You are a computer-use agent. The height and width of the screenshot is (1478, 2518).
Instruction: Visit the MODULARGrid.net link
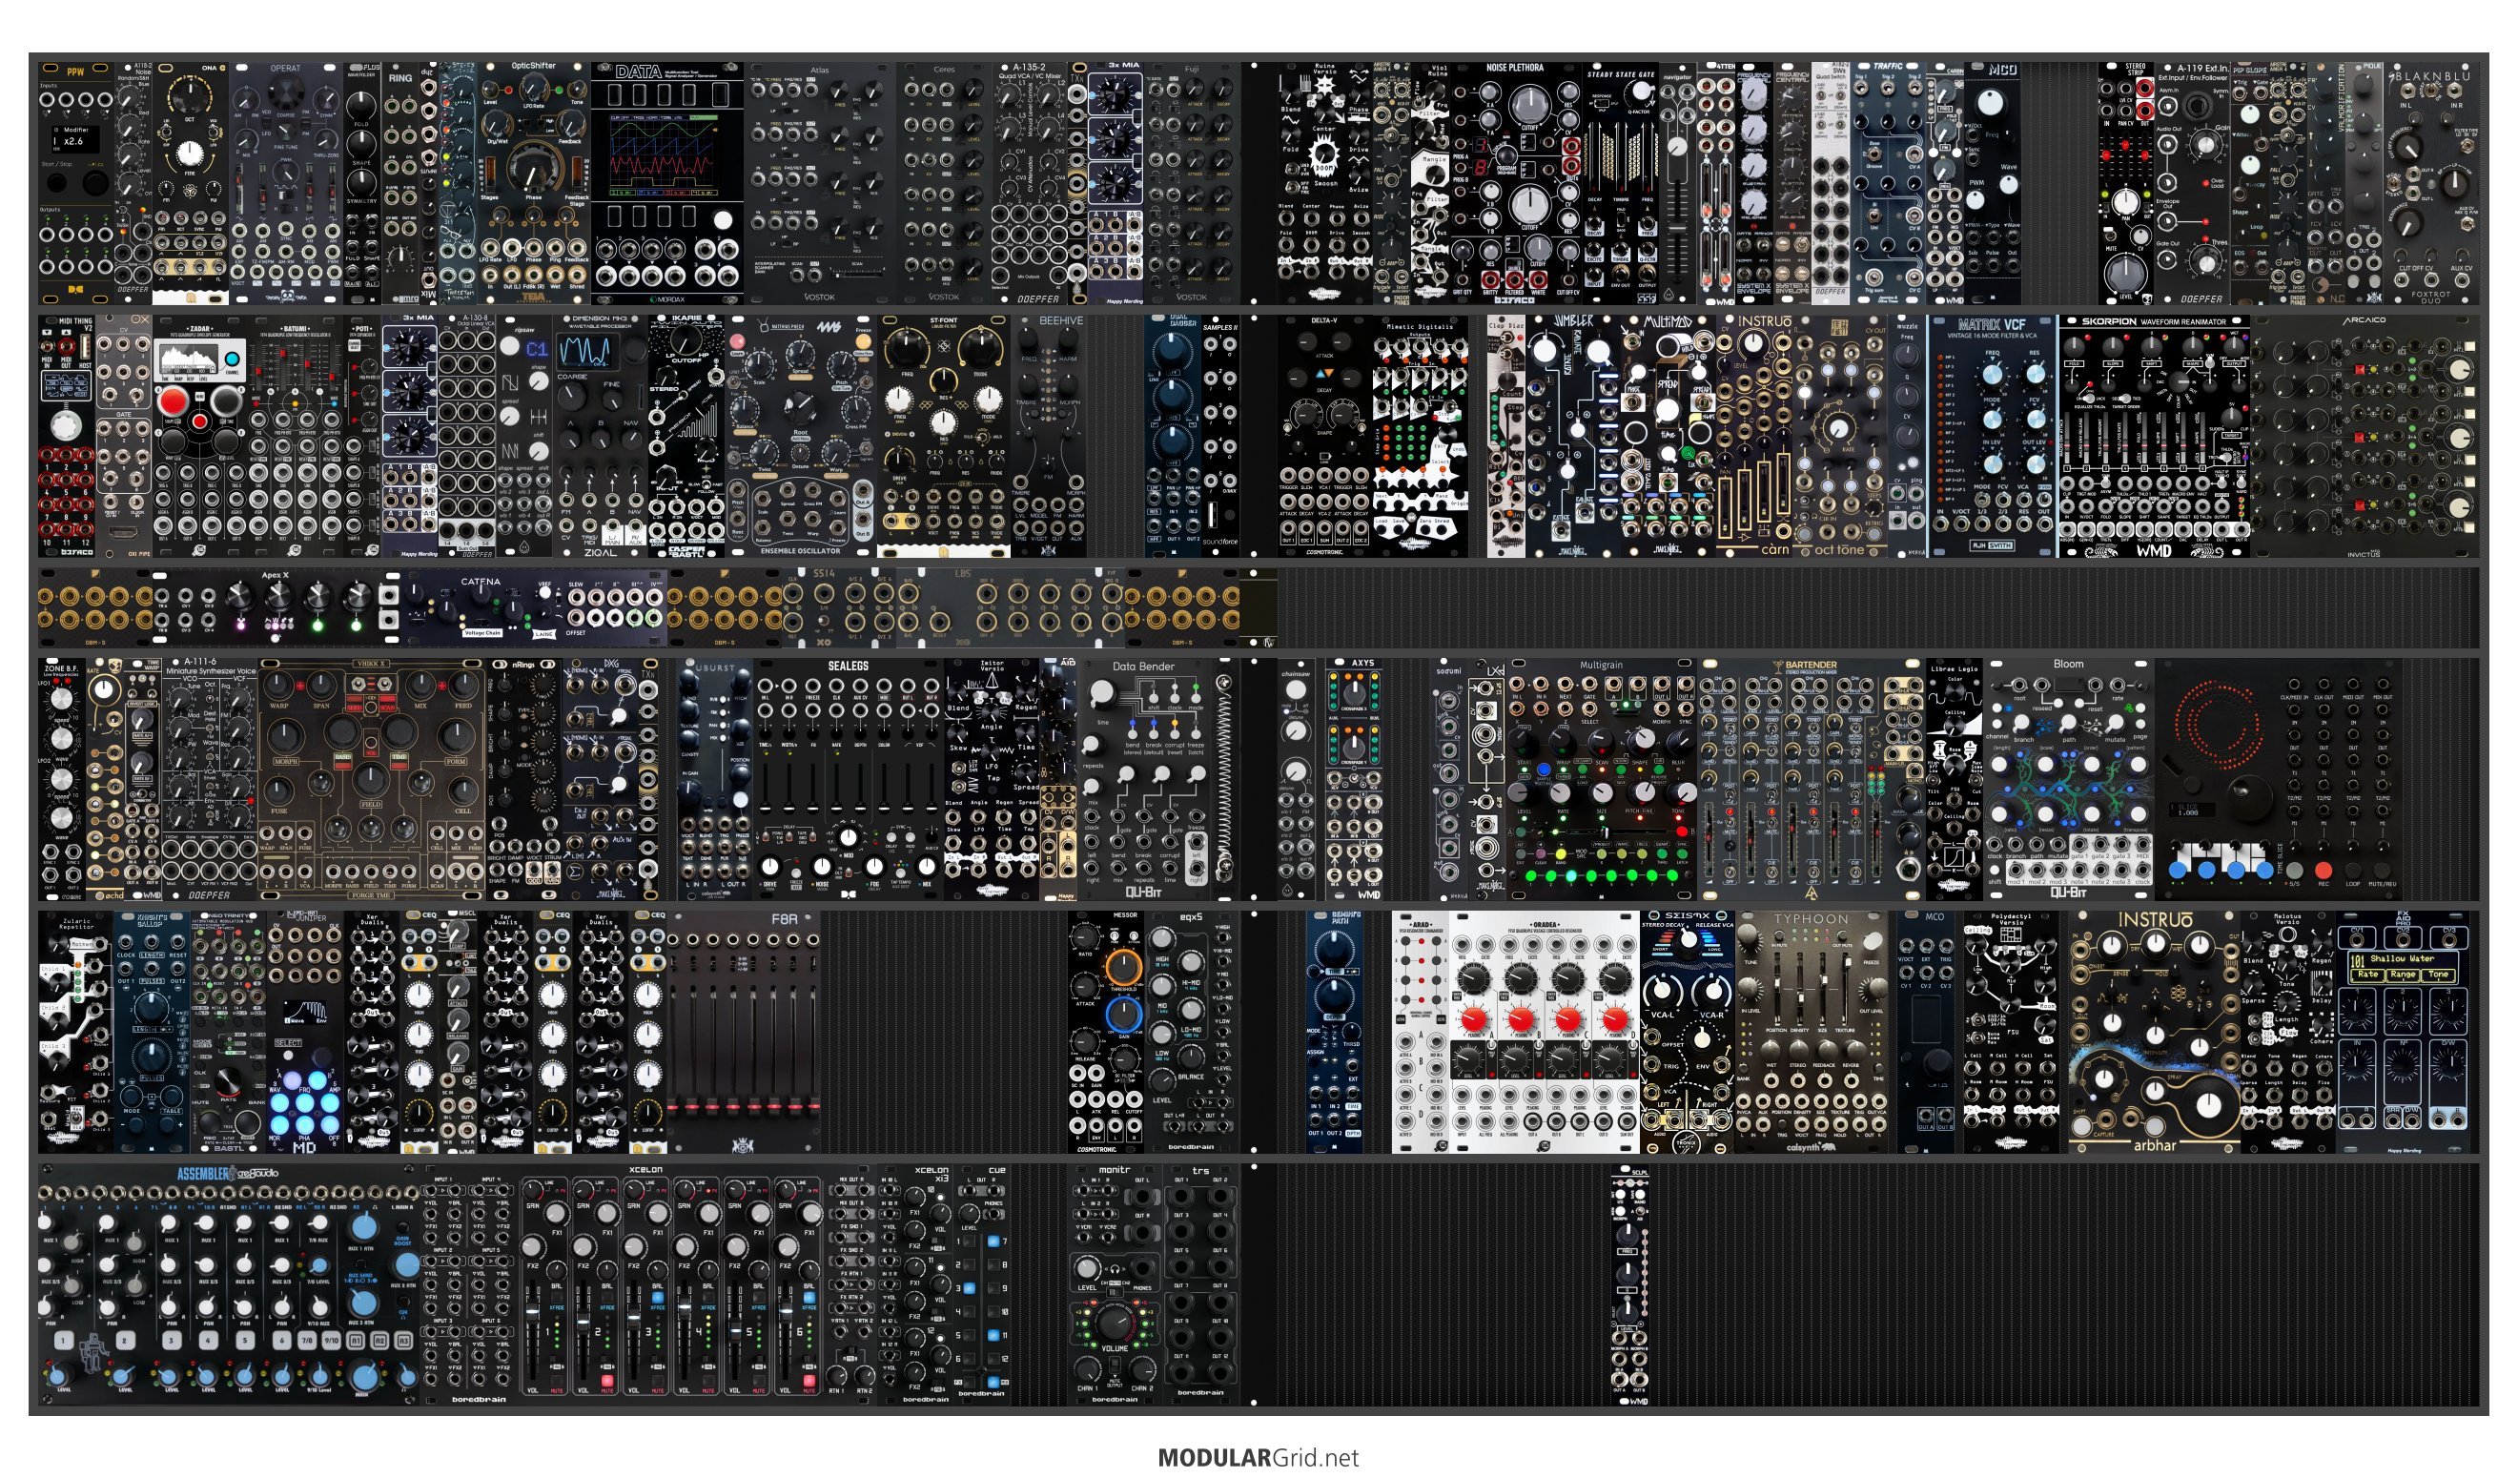pos(1258,1457)
